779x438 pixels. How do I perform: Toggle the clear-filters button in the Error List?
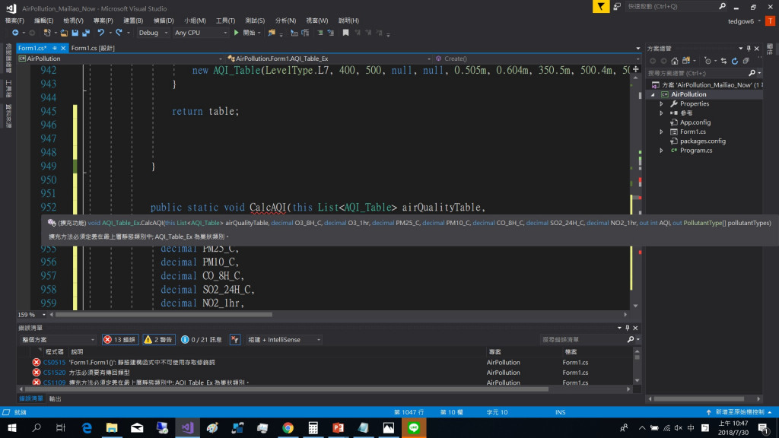click(x=235, y=340)
